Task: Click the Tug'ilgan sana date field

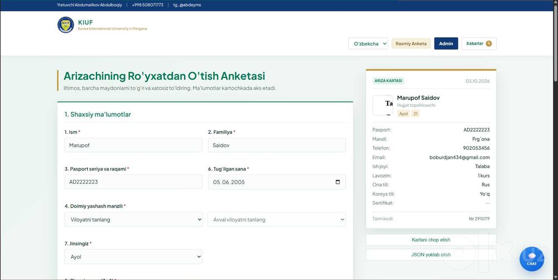Action: coord(277,182)
